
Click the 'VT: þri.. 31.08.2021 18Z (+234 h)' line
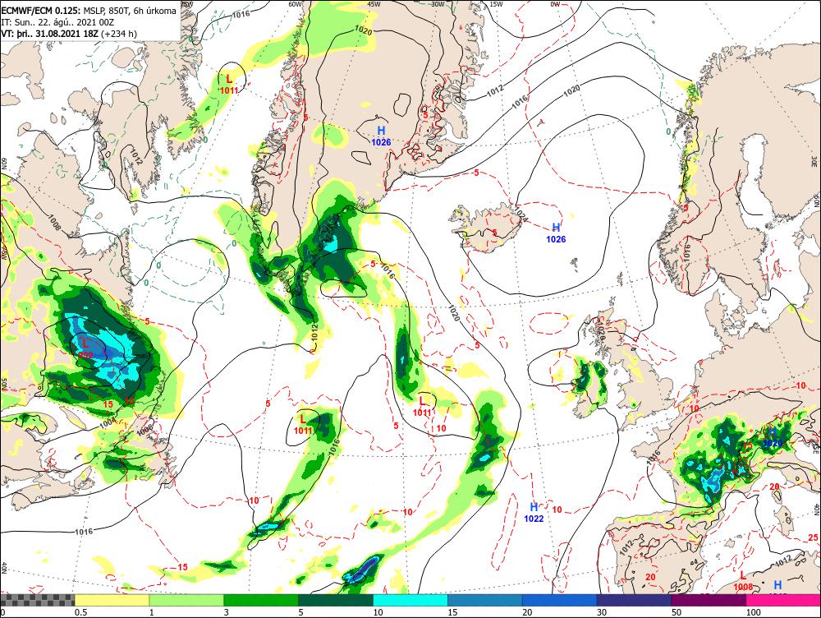pos(69,34)
